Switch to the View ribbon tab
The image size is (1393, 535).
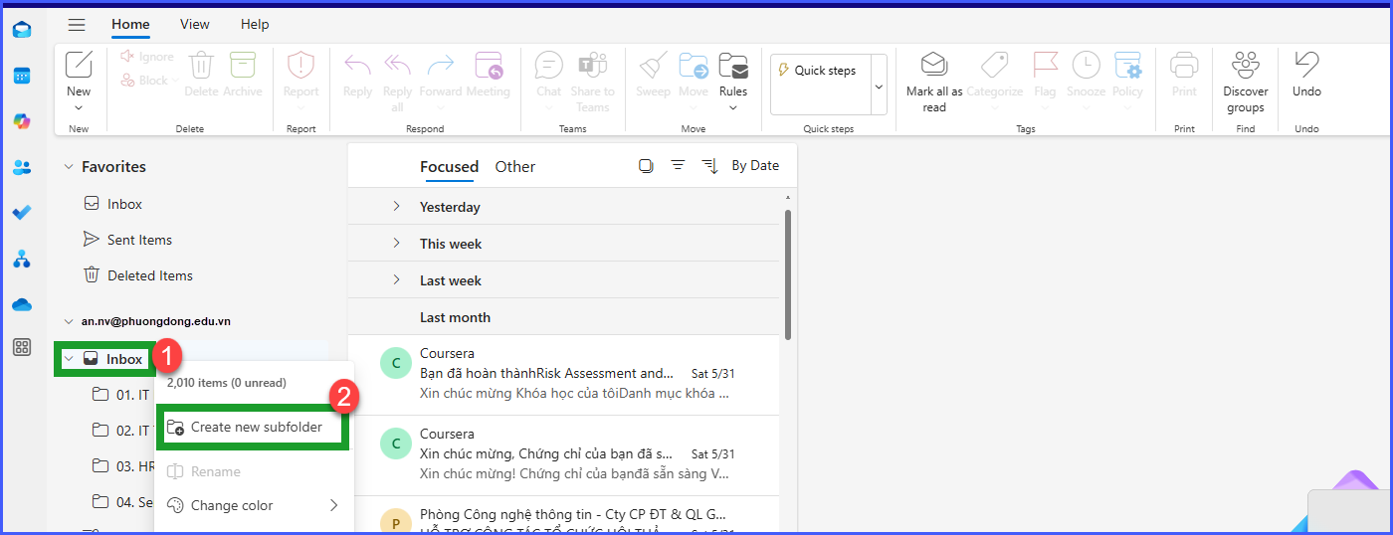coord(195,24)
